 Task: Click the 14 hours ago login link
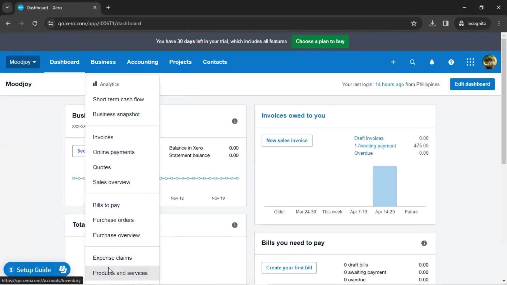(389, 84)
